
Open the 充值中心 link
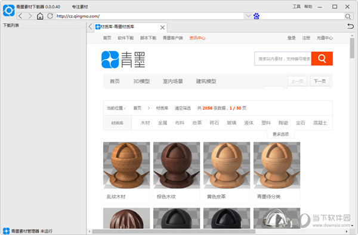(325, 38)
